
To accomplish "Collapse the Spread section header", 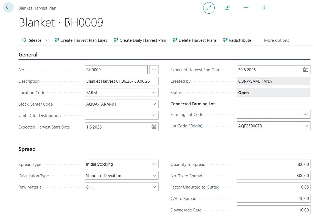I will coord(27,149).
